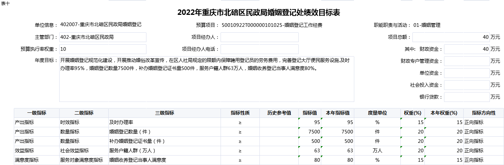
Task: Click the 主管部门 input field
Action: click(102, 37)
